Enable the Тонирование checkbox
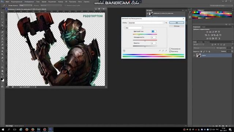 click(x=170, y=49)
